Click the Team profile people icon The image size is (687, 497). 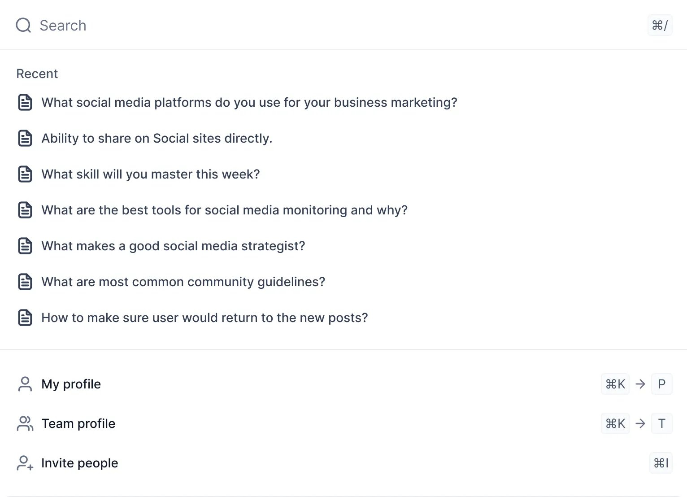pyautogui.click(x=25, y=423)
